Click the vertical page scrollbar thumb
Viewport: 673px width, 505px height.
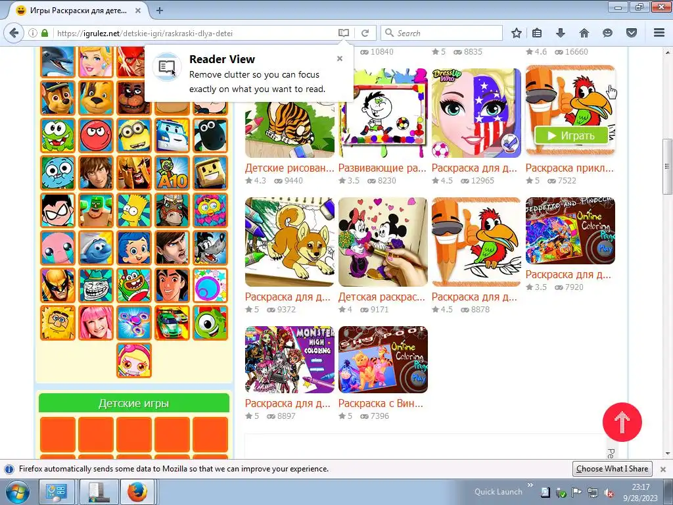click(667, 166)
